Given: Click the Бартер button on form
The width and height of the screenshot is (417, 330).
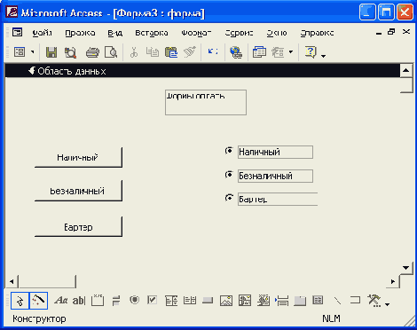Looking at the screenshot, I should (x=78, y=227).
